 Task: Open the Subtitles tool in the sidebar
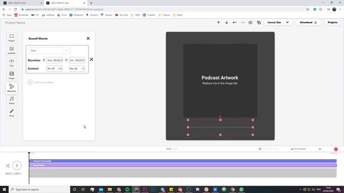pyautogui.click(x=12, y=50)
